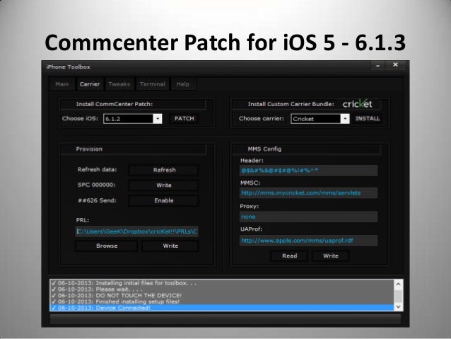Browse for a PRL file
451x339 pixels.
pyautogui.click(x=106, y=246)
